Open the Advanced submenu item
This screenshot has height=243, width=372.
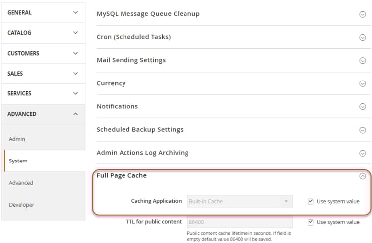coord(21,183)
